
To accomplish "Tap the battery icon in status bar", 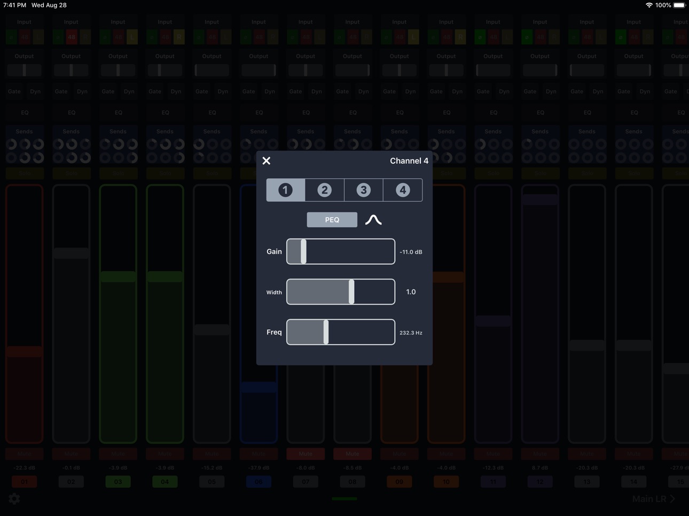I will tap(679, 5).
